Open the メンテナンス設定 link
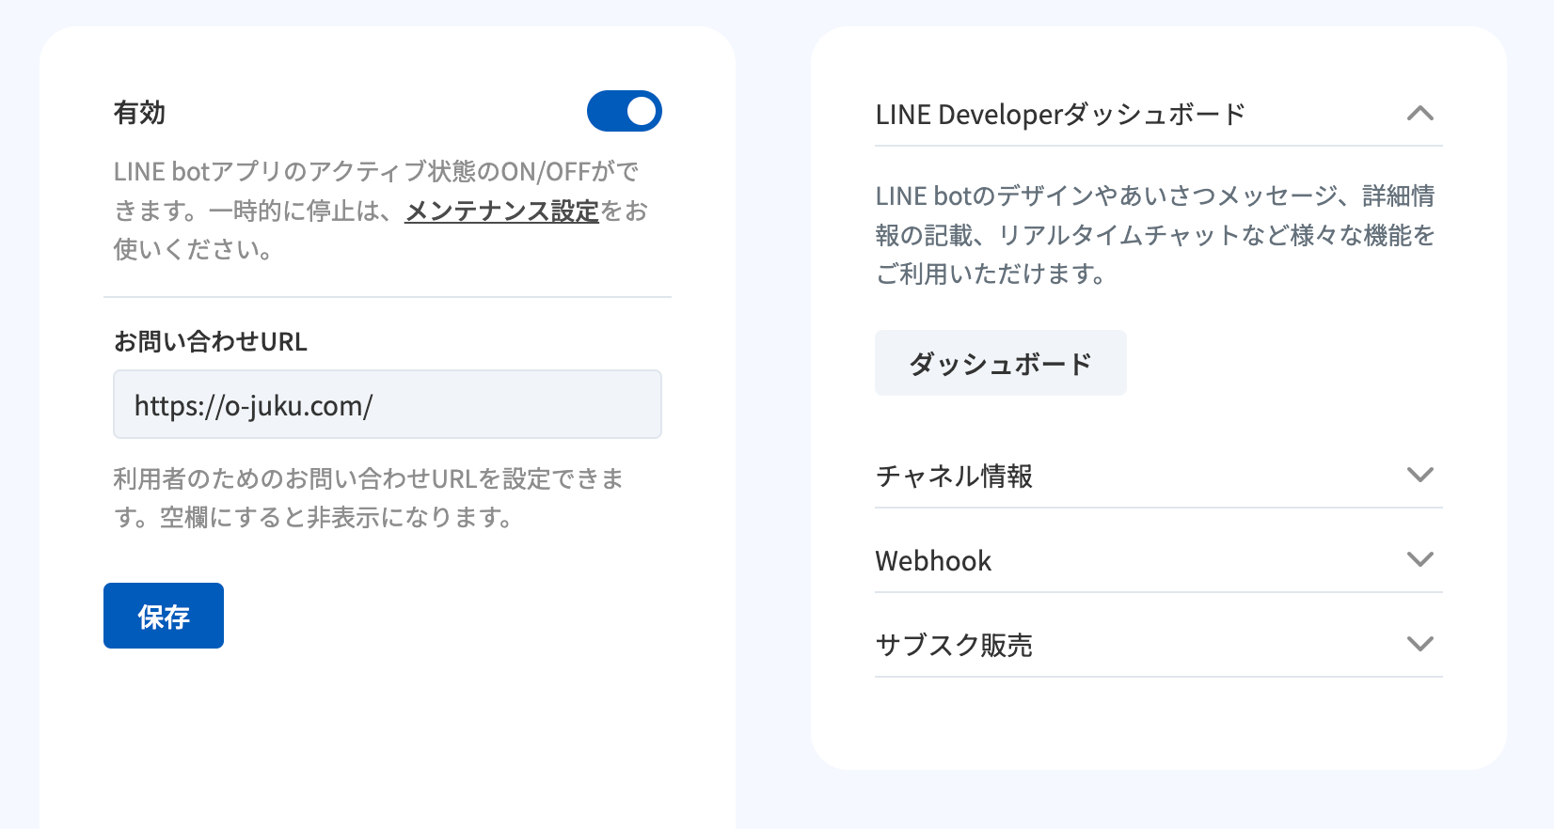This screenshot has height=829, width=1554. point(501,211)
